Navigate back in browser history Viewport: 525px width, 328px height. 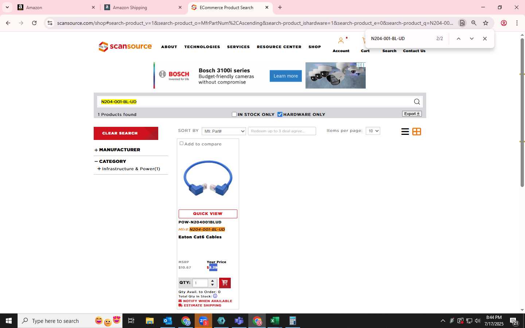pyautogui.click(x=8, y=23)
